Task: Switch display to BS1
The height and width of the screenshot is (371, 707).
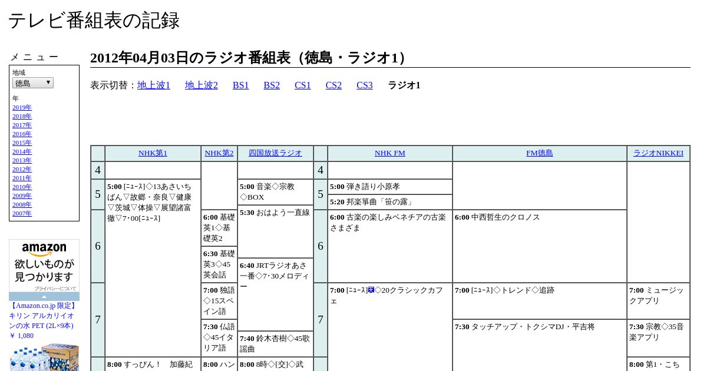Action: [x=241, y=85]
